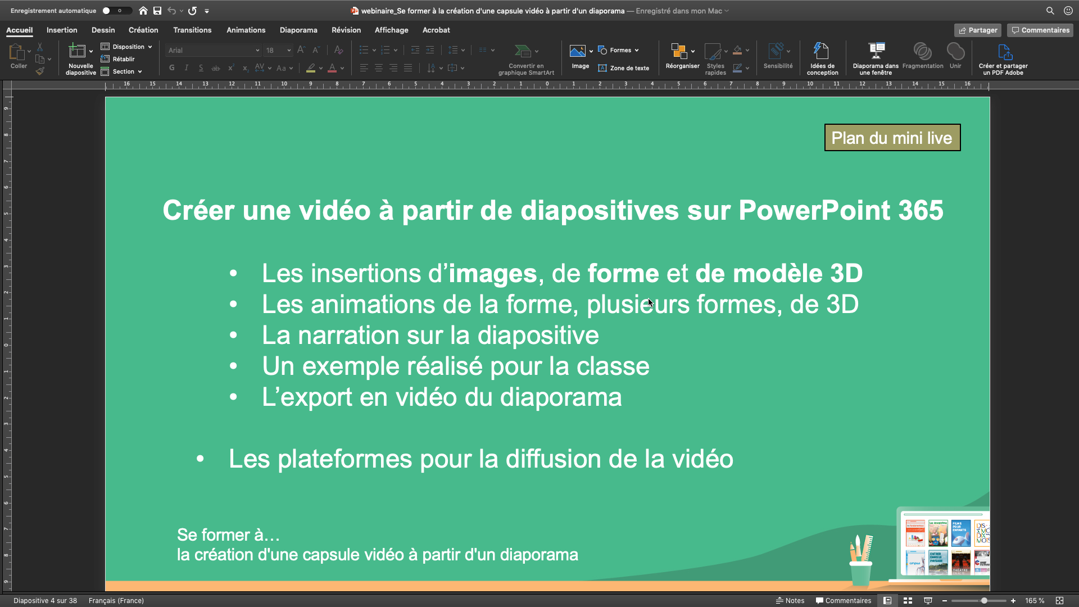
Task: Open the Animations tab
Action: point(246,30)
